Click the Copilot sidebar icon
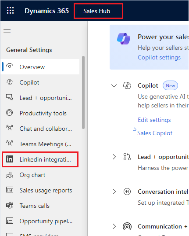 pos(10,82)
